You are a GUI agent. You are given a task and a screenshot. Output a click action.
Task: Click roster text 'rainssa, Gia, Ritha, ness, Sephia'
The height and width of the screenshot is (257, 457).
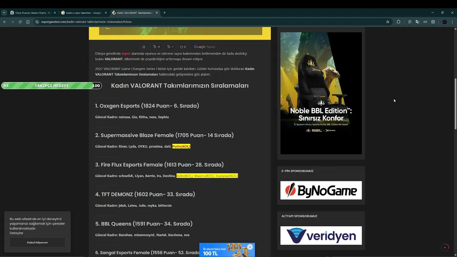pyautogui.click(x=144, y=117)
